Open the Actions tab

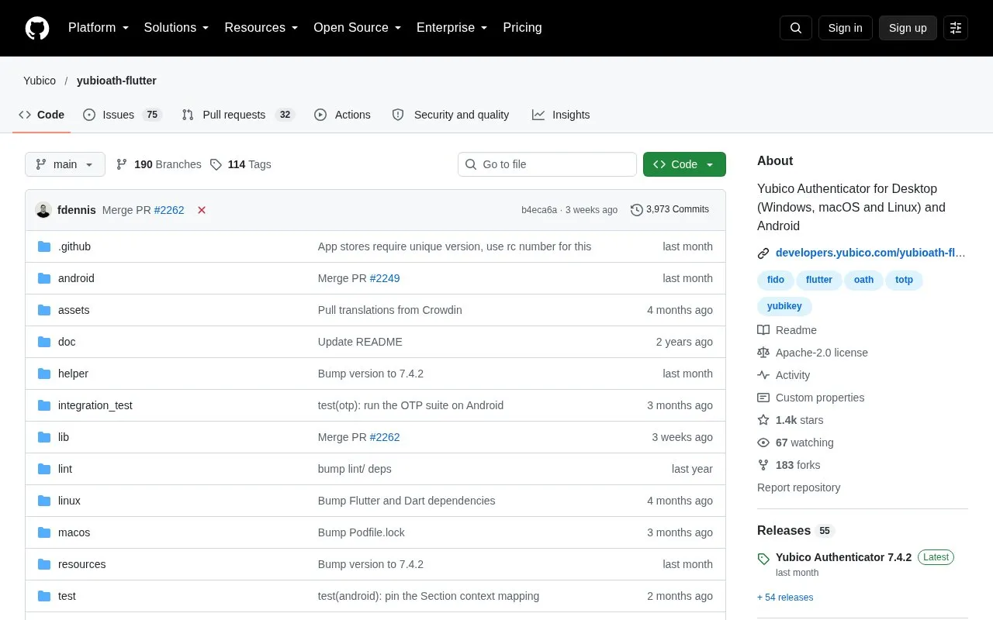coord(342,115)
